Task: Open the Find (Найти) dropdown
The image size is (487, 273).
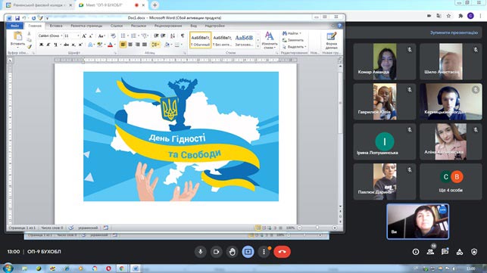Action: point(292,33)
